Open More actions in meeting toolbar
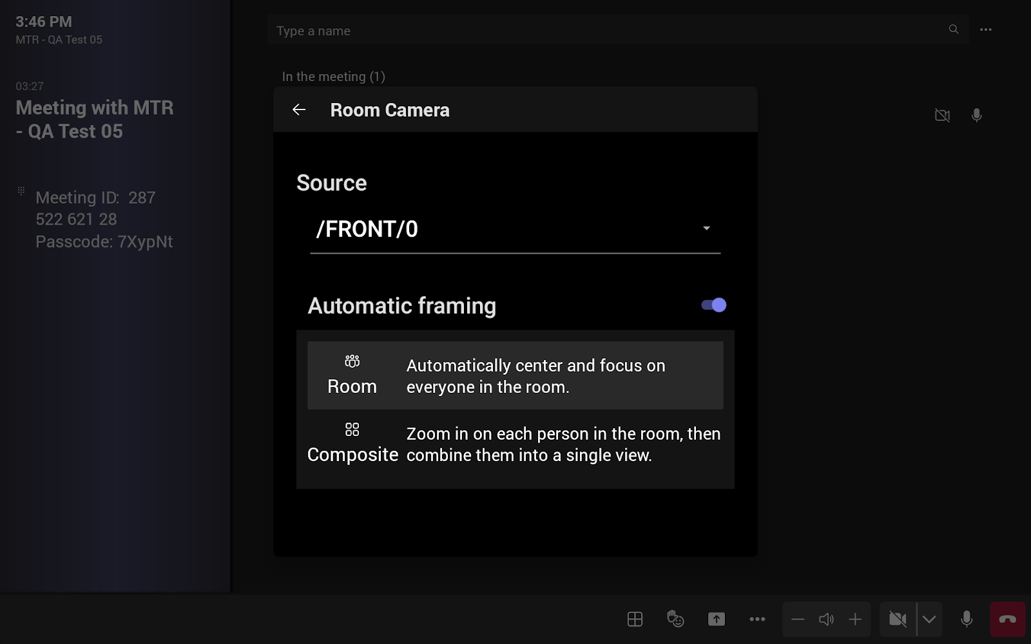This screenshot has width=1031, height=644. pos(757,620)
